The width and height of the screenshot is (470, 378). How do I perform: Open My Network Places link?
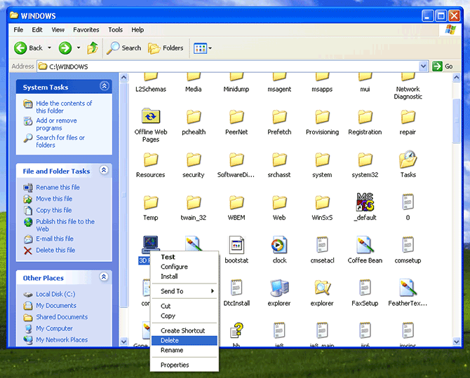pyautogui.click(x=62, y=339)
